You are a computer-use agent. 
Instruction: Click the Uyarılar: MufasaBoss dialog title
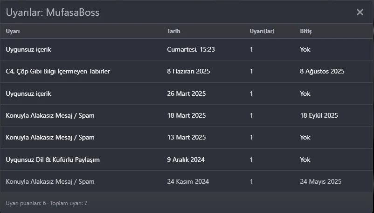(x=52, y=12)
